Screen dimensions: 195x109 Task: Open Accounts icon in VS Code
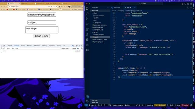point(87,96)
